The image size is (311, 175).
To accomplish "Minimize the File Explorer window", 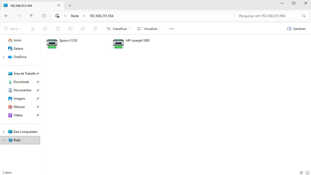I will [x=282, y=3].
